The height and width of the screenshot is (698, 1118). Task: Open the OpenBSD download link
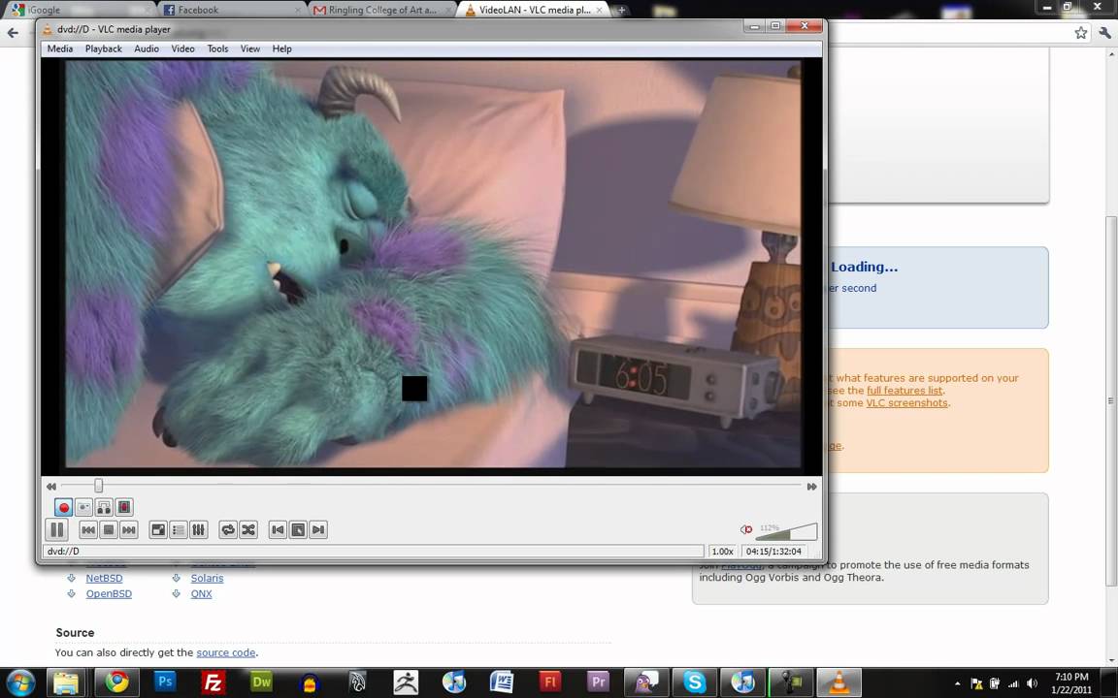tap(109, 594)
